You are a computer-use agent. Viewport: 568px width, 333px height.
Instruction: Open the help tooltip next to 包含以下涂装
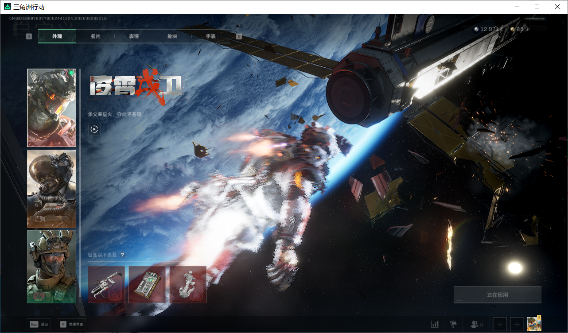[122, 255]
